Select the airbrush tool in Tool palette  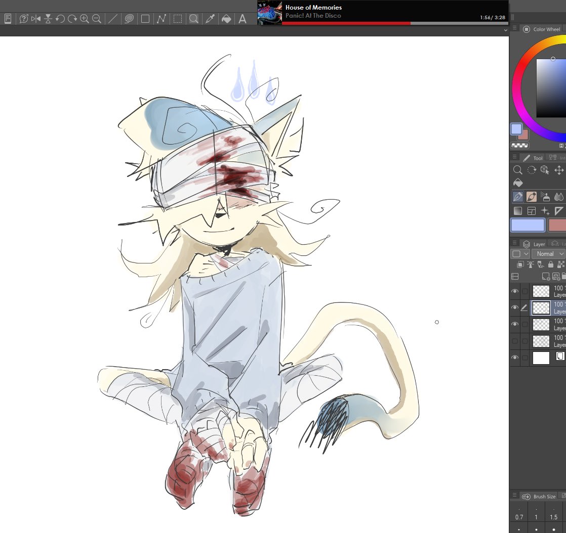pyautogui.click(x=545, y=197)
